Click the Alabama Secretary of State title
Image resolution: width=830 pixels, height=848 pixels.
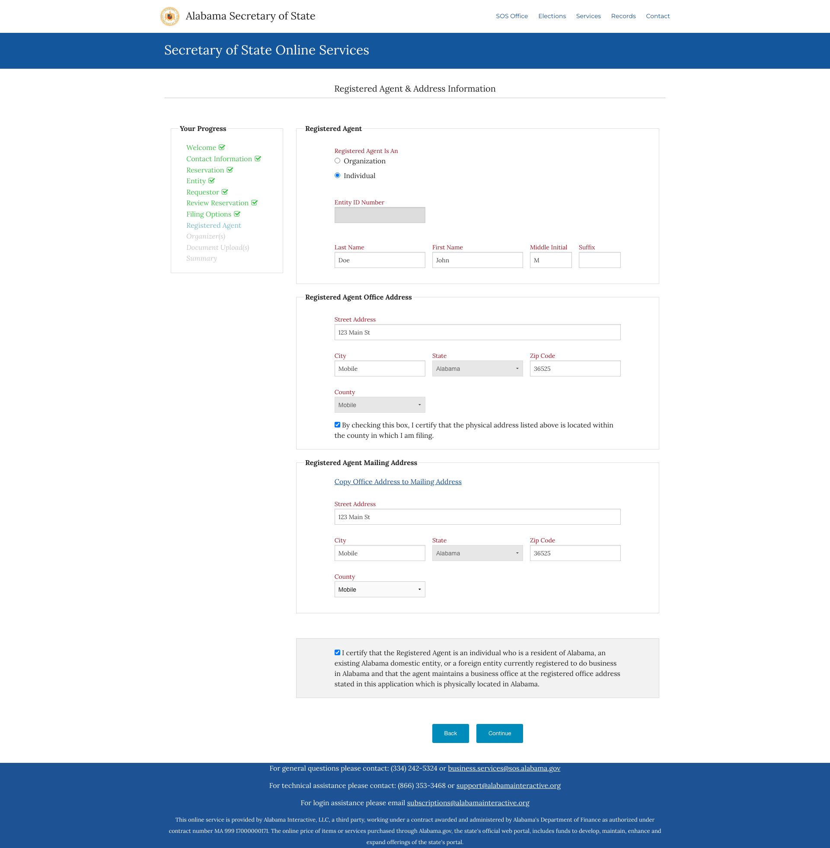250,16
